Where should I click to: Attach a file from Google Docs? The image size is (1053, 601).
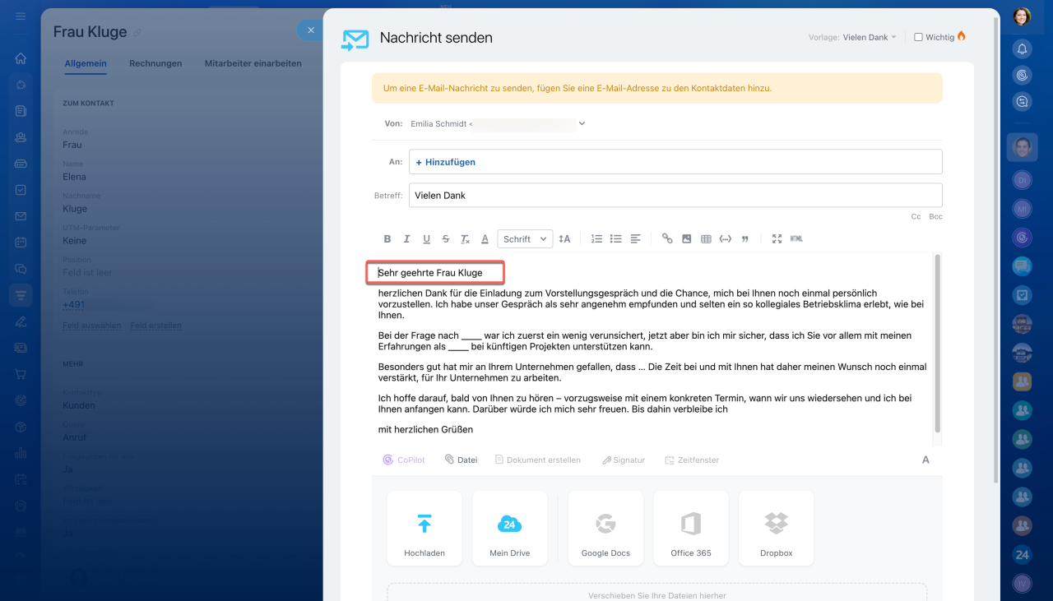click(x=605, y=529)
